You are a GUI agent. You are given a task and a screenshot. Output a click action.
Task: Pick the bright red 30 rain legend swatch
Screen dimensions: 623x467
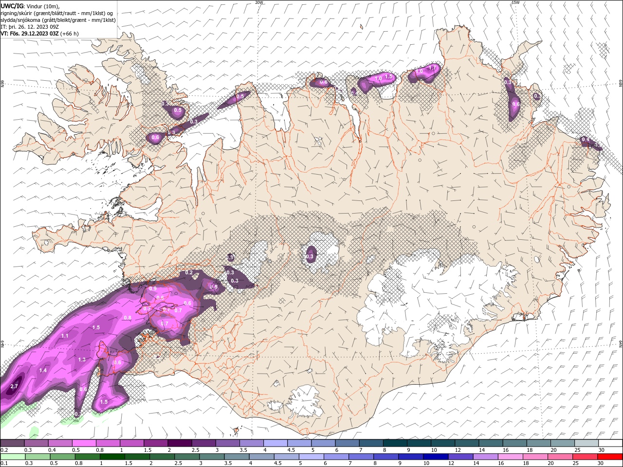point(610,457)
